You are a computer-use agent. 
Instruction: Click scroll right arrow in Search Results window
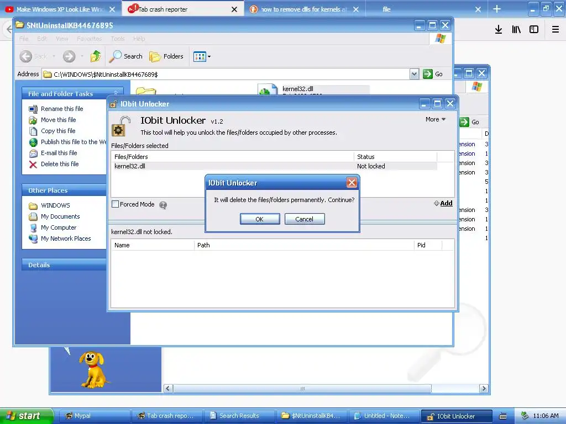[484, 388]
